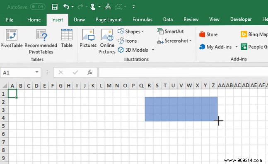Switch to the Draw tab
268x164 pixels.
coord(79,19)
